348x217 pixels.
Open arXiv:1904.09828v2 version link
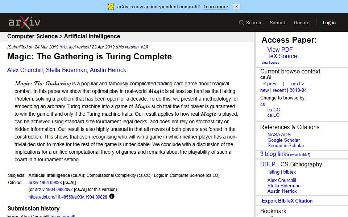(x=54, y=190)
